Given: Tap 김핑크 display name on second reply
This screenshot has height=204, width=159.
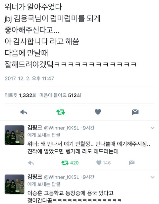Looking at the screenshot, I should [x=35, y=177].
